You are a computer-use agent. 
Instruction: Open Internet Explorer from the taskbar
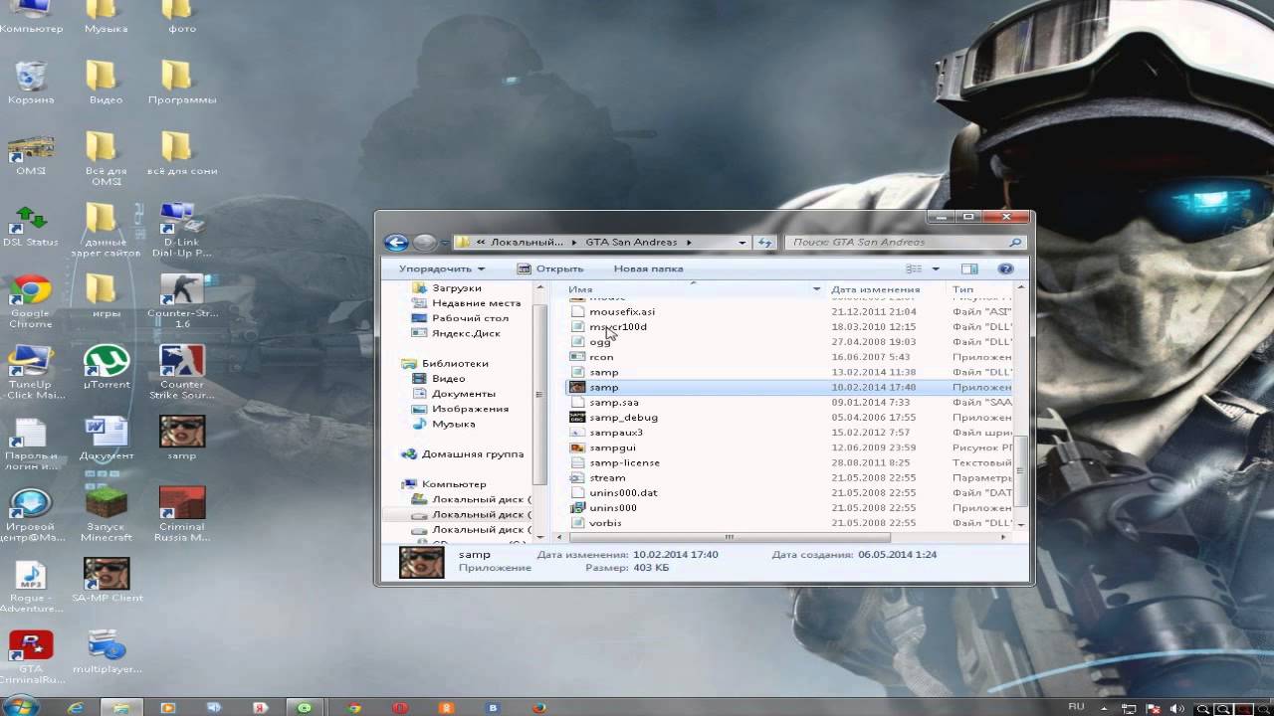77,708
